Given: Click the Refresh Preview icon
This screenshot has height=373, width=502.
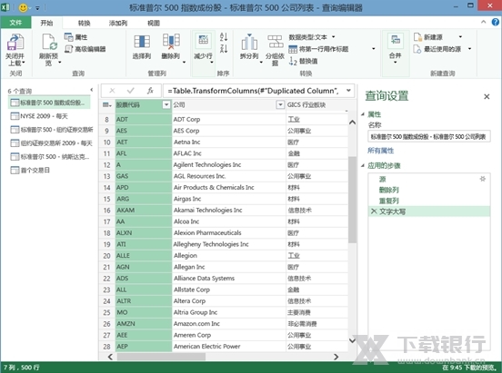Looking at the screenshot, I should click(49, 43).
